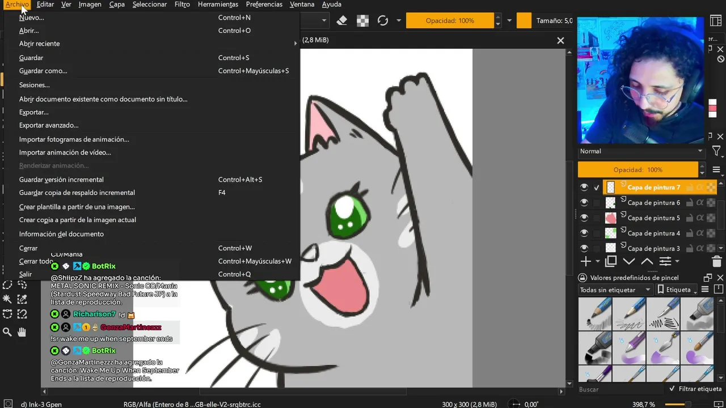Open the Filtro menu
The width and height of the screenshot is (726, 408).
182,4
